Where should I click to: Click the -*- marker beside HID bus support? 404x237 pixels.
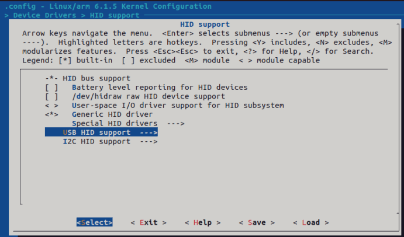coord(51,78)
